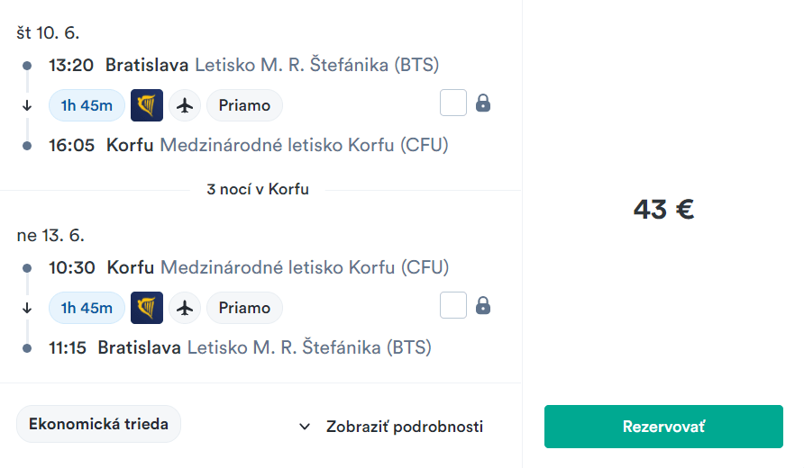Screen dimensions: 804x468
Task: Click the 43 € price
Action: (x=663, y=210)
